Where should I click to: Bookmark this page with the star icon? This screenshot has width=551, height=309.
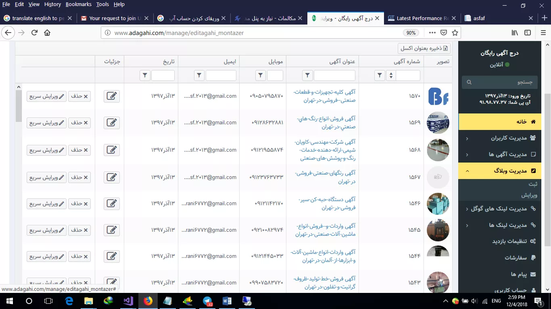[455, 33]
